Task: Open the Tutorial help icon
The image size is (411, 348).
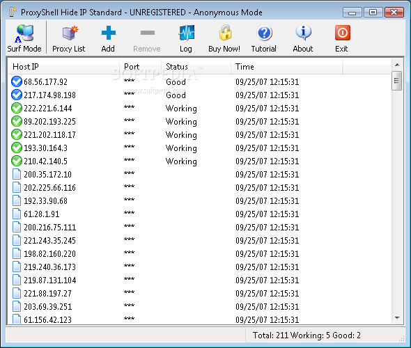Action: (x=265, y=33)
